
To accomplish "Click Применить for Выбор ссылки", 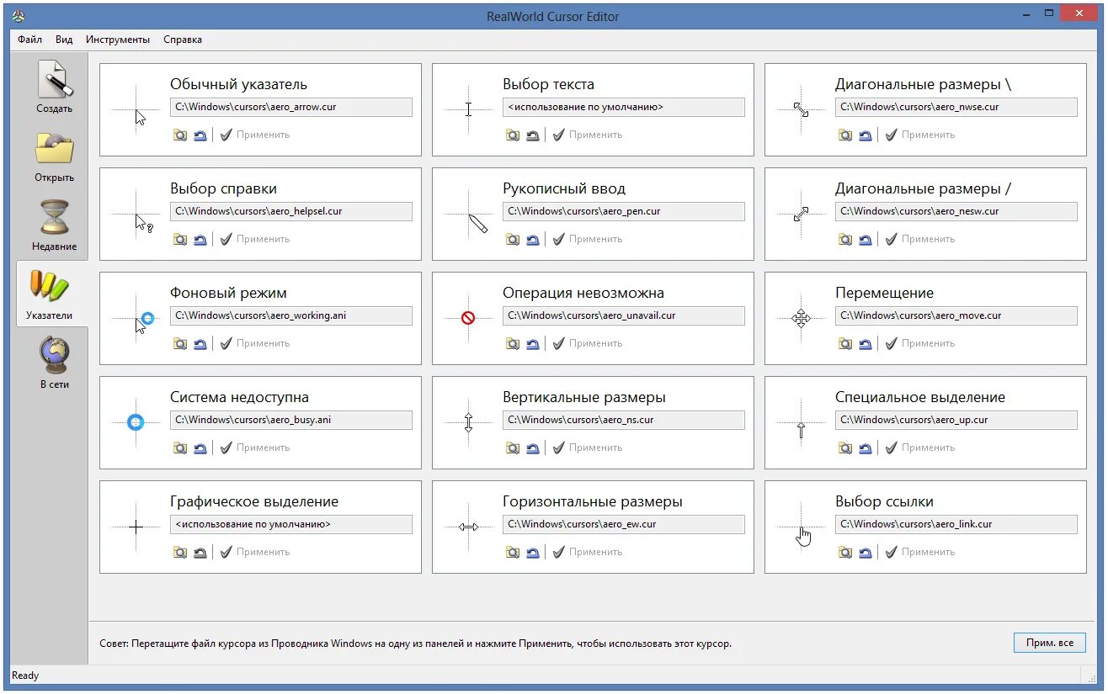I will click(x=920, y=552).
